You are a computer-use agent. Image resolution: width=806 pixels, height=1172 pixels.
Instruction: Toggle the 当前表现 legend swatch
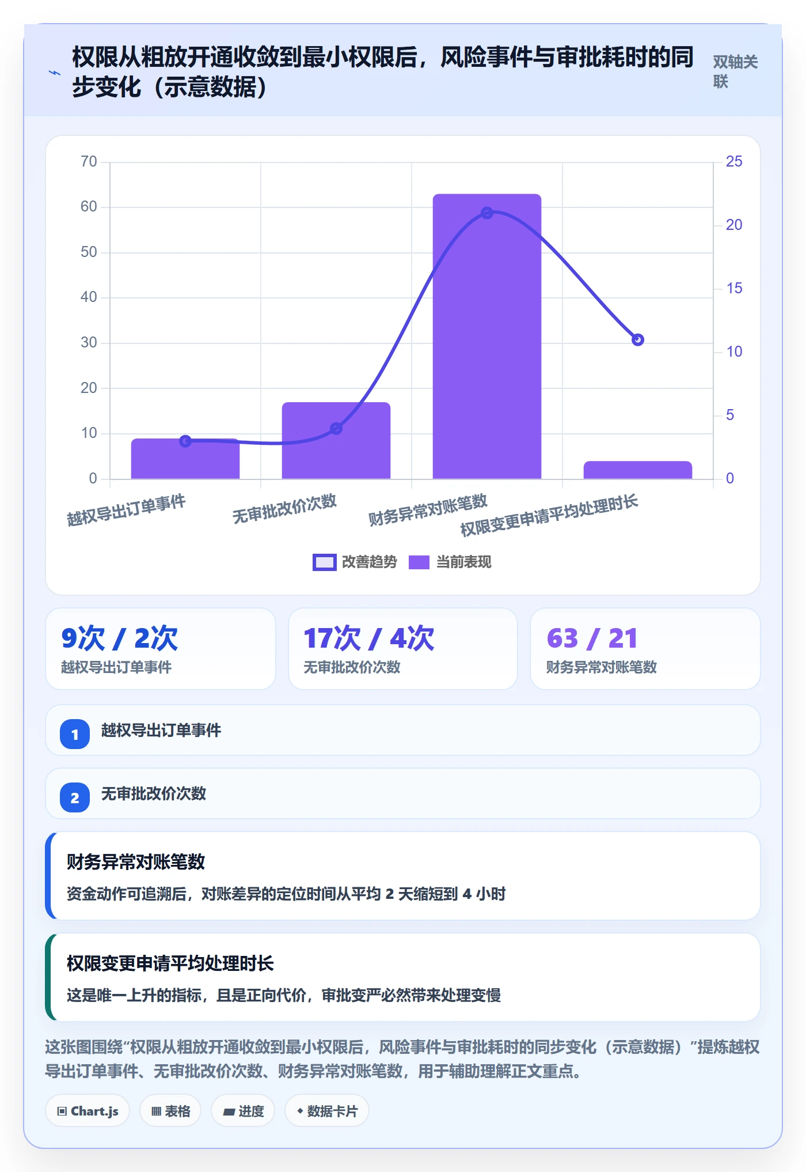click(x=419, y=562)
